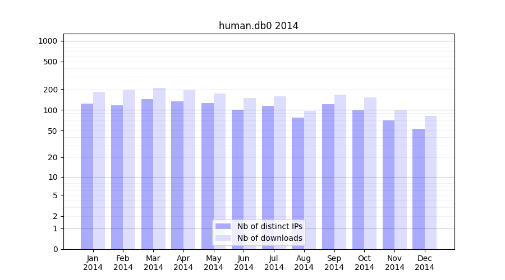The width and height of the screenshot is (505, 280).
Task: Select the Nov 2014 distinct IPs bar
Action: coord(388,185)
